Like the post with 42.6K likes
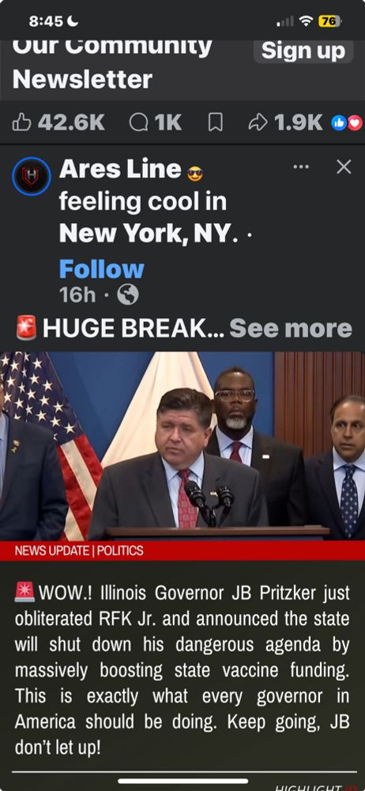The height and width of the screenshot is (791, 365). (58, 122)
